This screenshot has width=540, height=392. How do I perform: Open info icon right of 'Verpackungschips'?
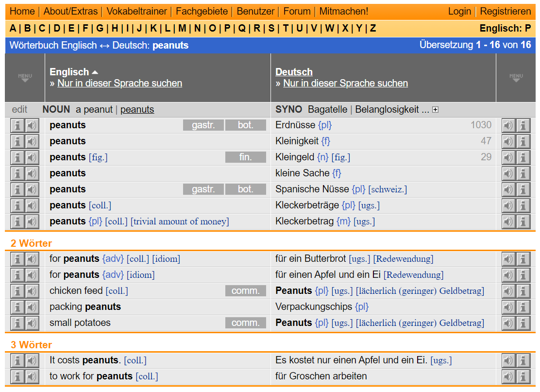[523, 307]
